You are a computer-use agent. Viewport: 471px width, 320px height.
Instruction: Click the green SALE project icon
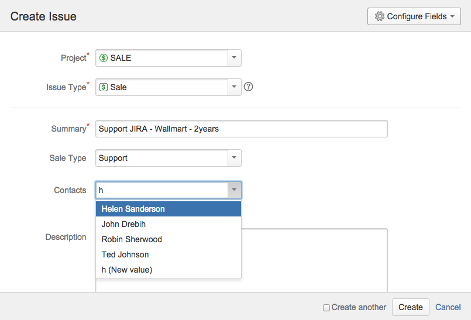(104, 58)
